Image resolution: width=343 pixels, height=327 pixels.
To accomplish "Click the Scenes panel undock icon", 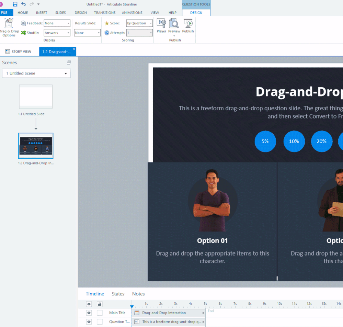I will pyautogui.click(x=69, y=63).
